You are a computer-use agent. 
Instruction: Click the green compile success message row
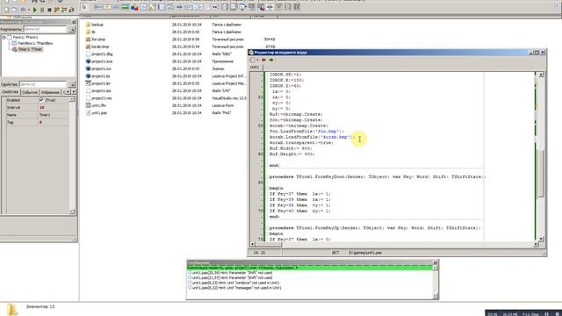tap(310, 268)
